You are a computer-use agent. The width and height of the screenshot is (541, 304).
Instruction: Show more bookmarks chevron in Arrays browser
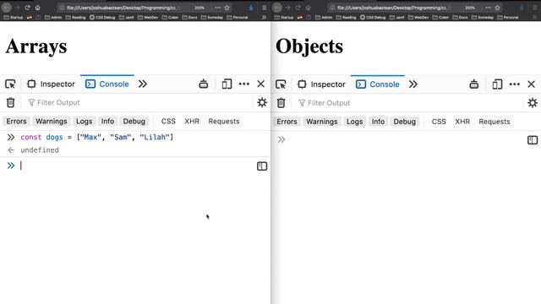click(x=264, y=17)
